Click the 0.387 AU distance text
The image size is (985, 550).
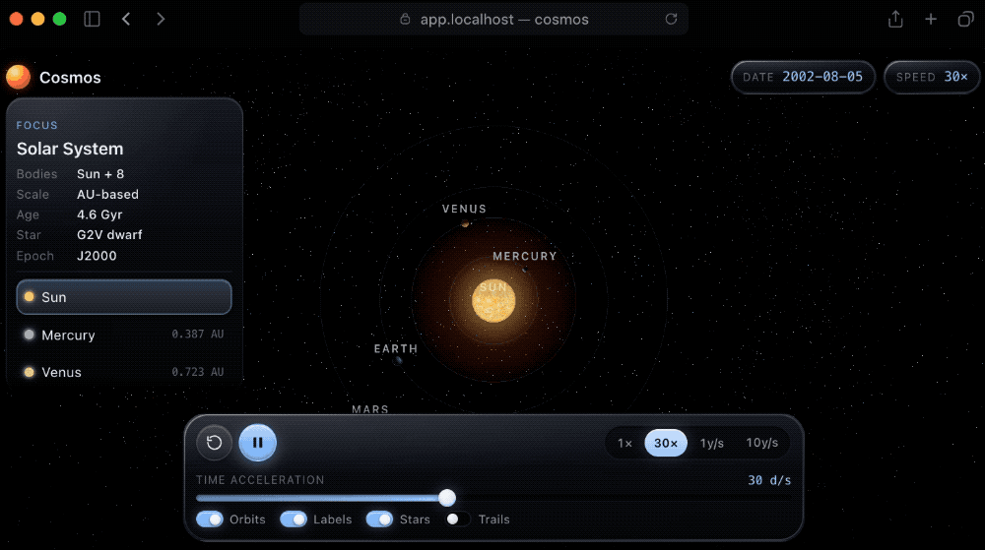198,335
